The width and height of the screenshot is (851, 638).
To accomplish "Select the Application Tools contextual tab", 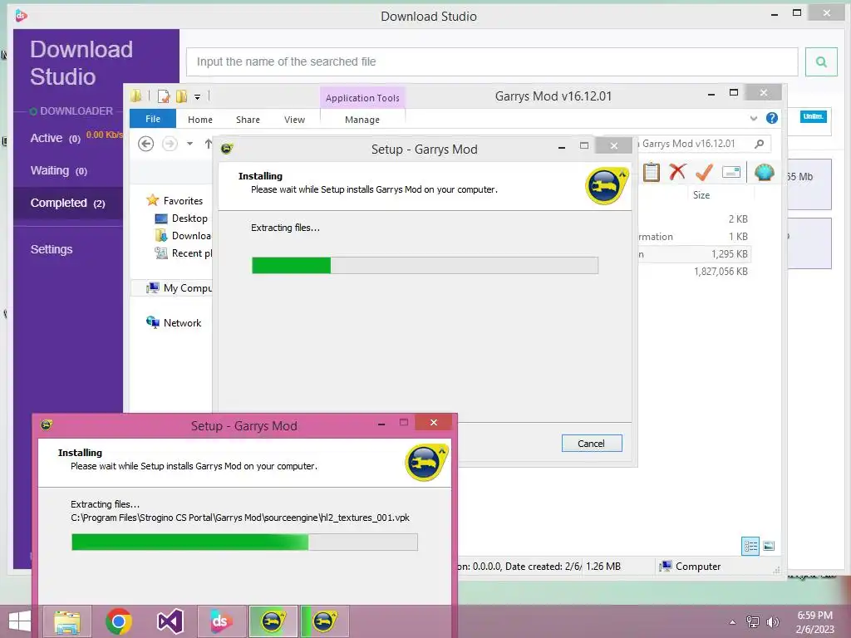I will tap(362, 98).
